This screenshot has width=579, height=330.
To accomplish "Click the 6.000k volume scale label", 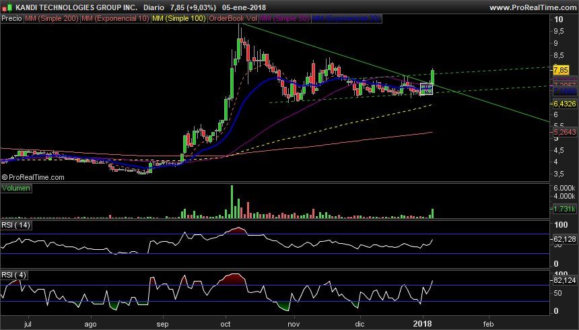I will click(x=564, y=188).
